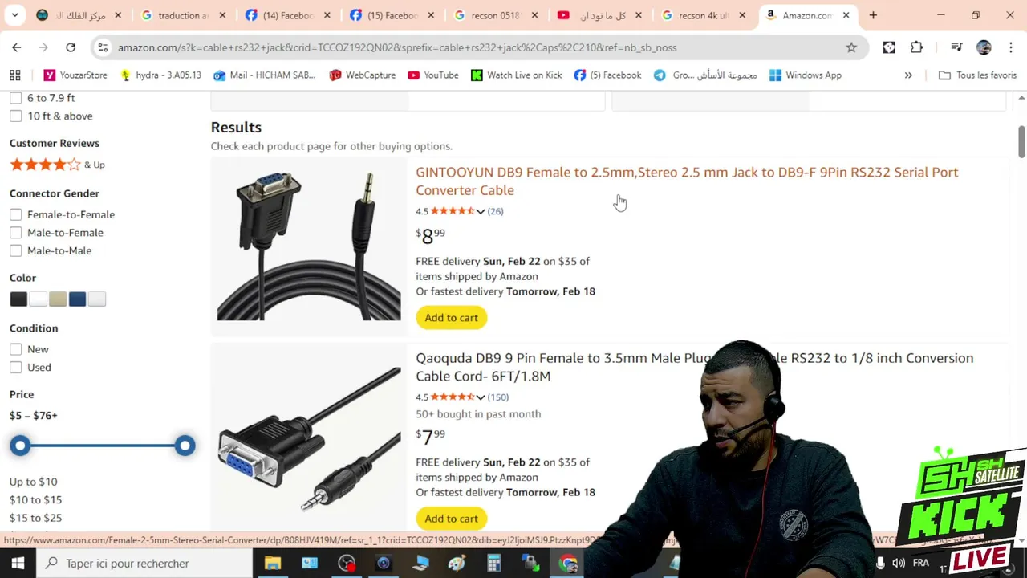1027x578 pixels.
Task: Select the dark blue color swatch
Action: pyautogui.click(x=77, y=299)
